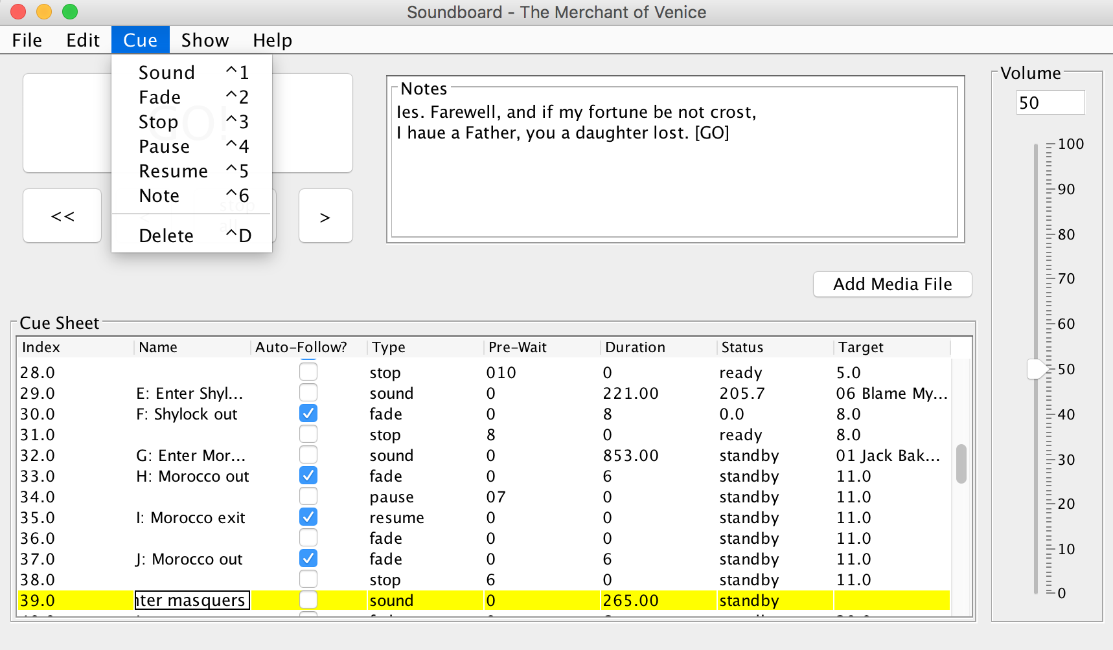The height and width of the screenshot is (650, 1113).
Task: Click the 'resume' type cell in row 35.0
Action: (x=426, y=517)
